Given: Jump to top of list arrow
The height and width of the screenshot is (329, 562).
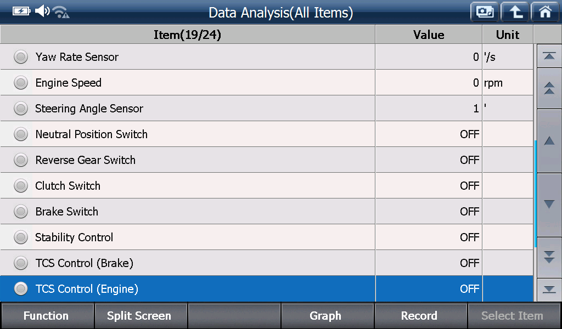Looking at the screenshot, I should (549, 56).
